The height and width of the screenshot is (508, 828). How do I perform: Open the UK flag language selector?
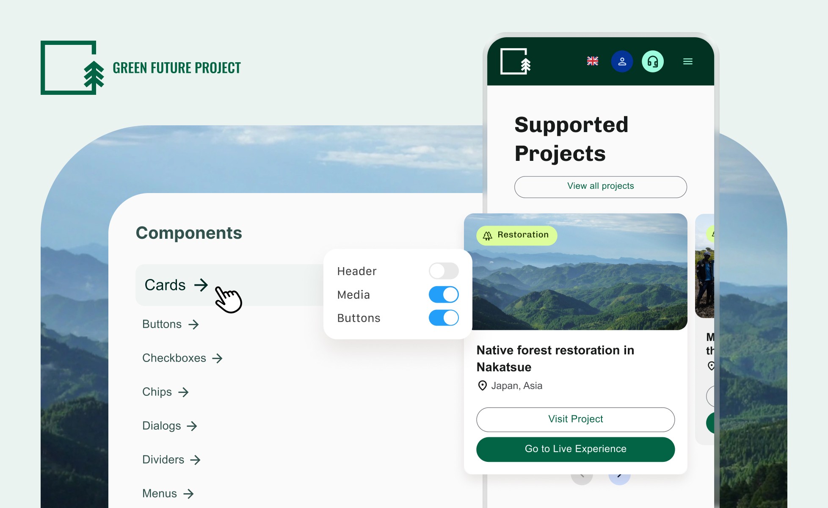point(593,61)
